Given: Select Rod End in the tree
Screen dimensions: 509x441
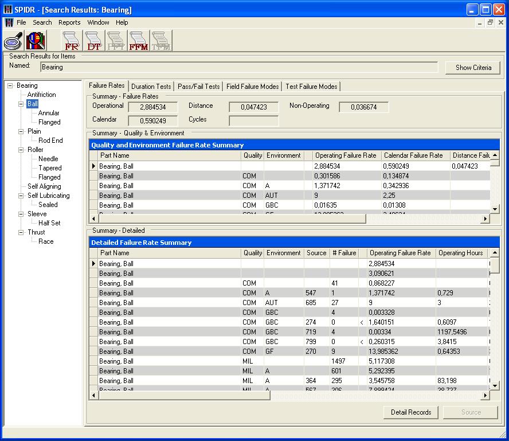Looking at the screenshot, I should tap(50, 141).
